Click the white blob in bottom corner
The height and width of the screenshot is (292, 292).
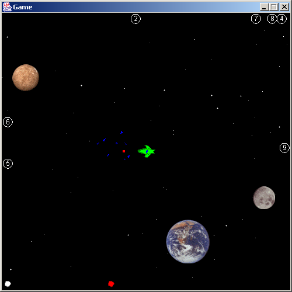(8, 284)
